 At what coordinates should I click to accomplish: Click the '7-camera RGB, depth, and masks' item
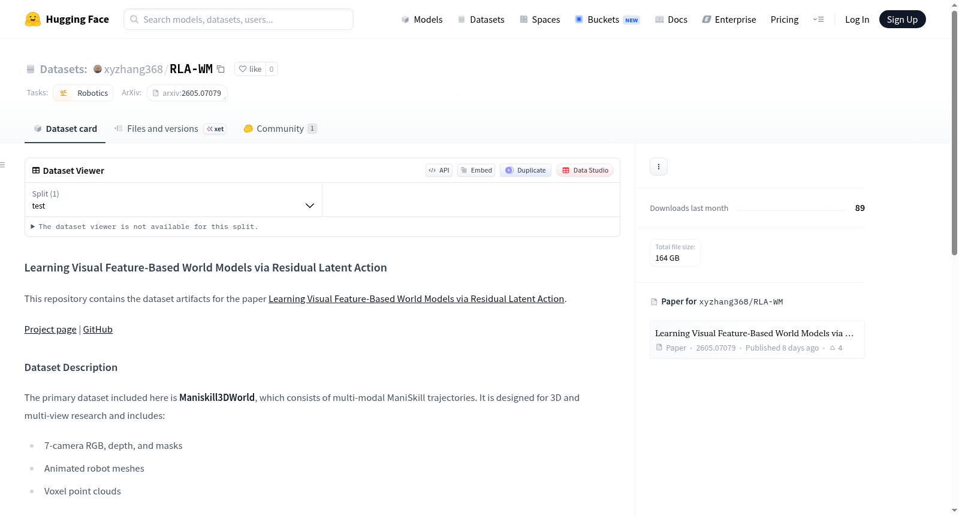[x=113, y=446]
